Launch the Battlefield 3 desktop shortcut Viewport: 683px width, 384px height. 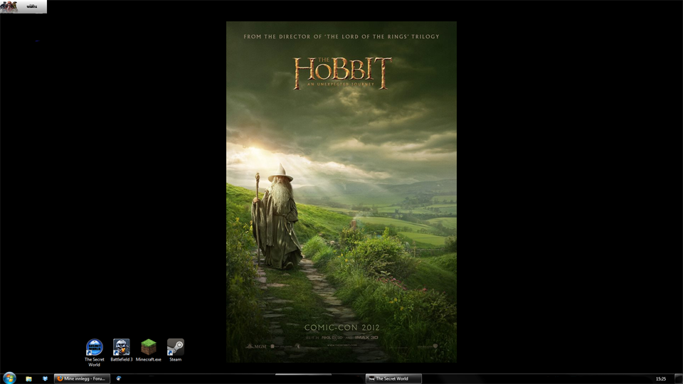[x=122, y=350]
